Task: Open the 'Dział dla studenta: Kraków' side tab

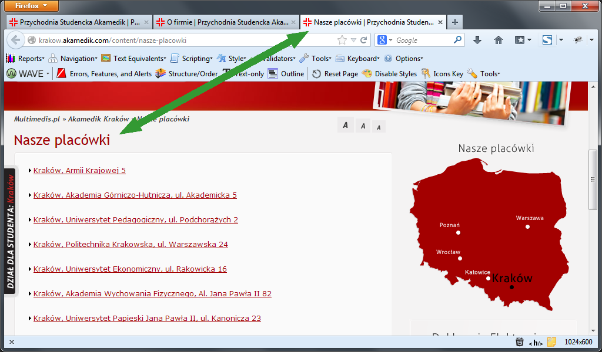Action: 10,231
